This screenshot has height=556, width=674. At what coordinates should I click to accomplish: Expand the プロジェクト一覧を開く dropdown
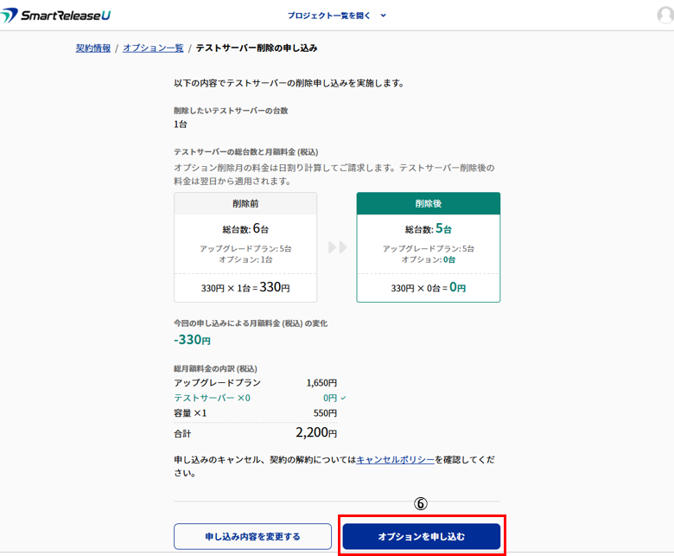(331, 15)
